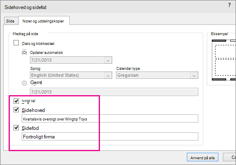Click the Medtag på side group label
236x165 pixels.
25,34
